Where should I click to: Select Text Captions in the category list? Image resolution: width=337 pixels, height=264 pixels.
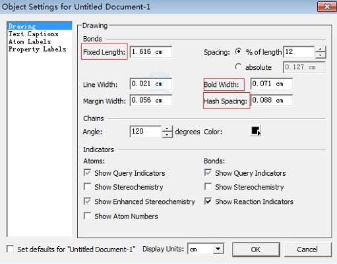(34, 34)
